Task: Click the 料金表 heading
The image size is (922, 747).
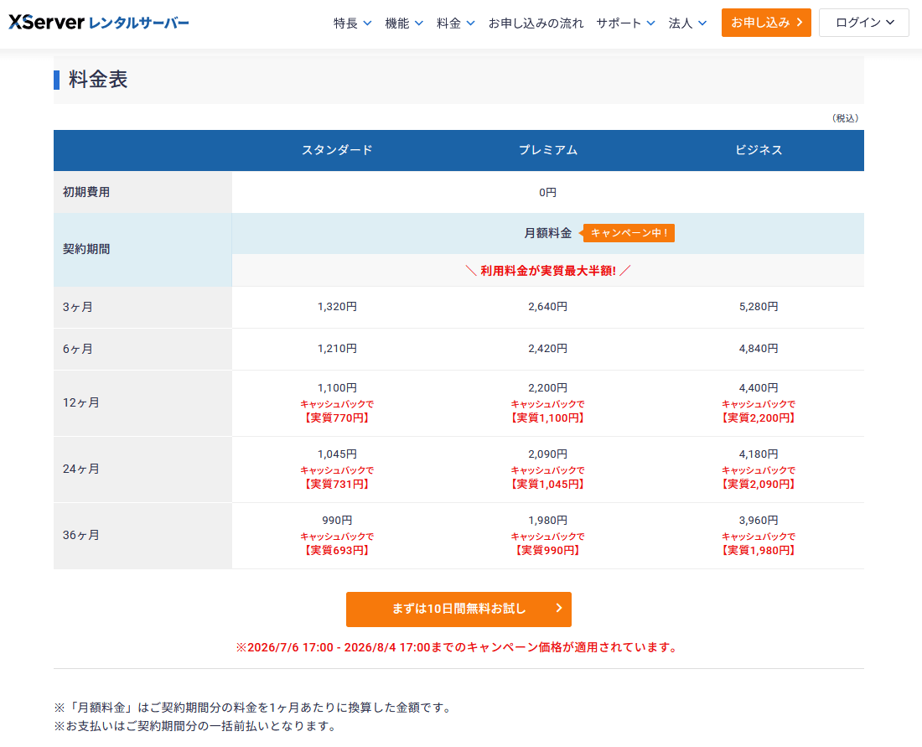Action: point(97,80)
